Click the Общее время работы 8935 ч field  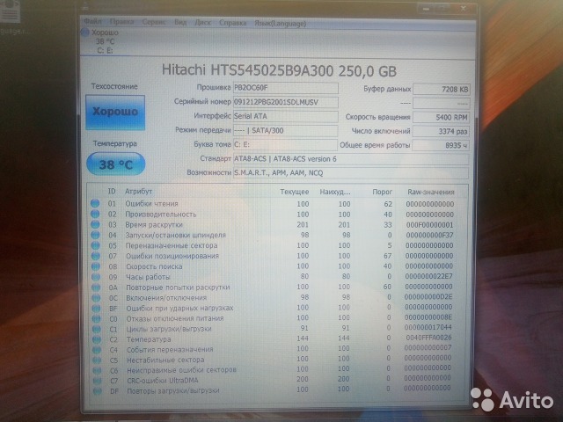[x=442, y=145]
